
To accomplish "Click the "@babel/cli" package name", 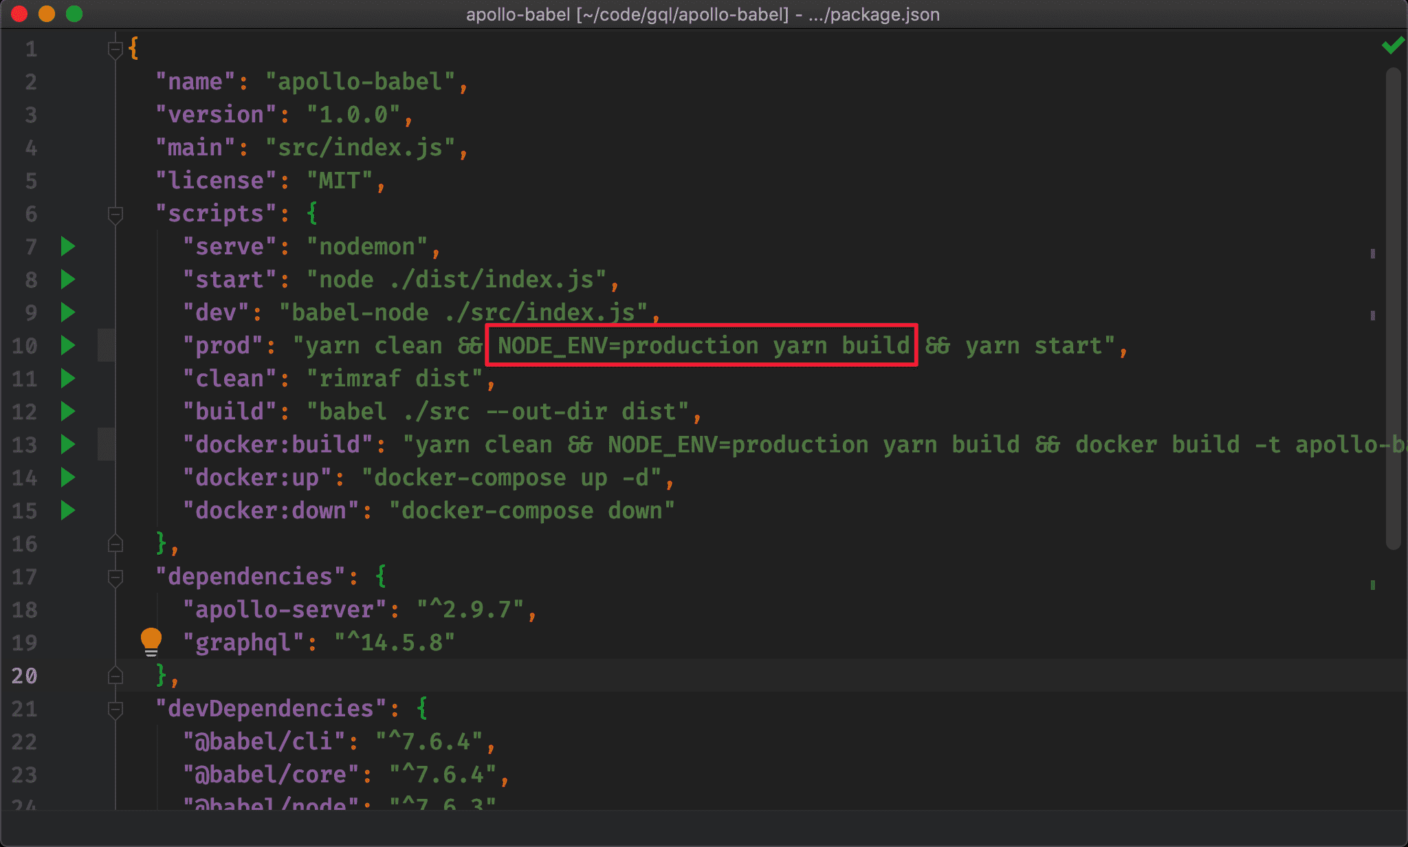I will (264, 742).
